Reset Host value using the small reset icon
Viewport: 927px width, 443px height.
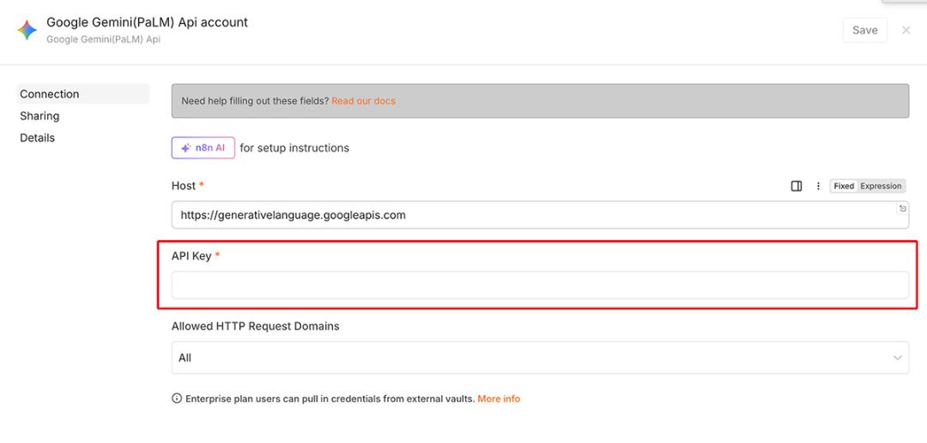902,208
